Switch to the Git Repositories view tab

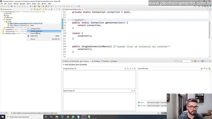click(x=7, y=9)
